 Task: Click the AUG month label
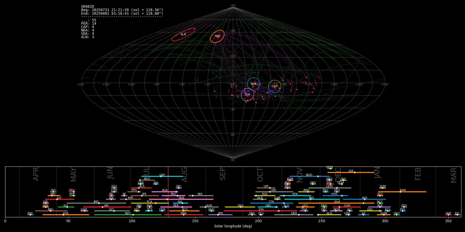184,175
